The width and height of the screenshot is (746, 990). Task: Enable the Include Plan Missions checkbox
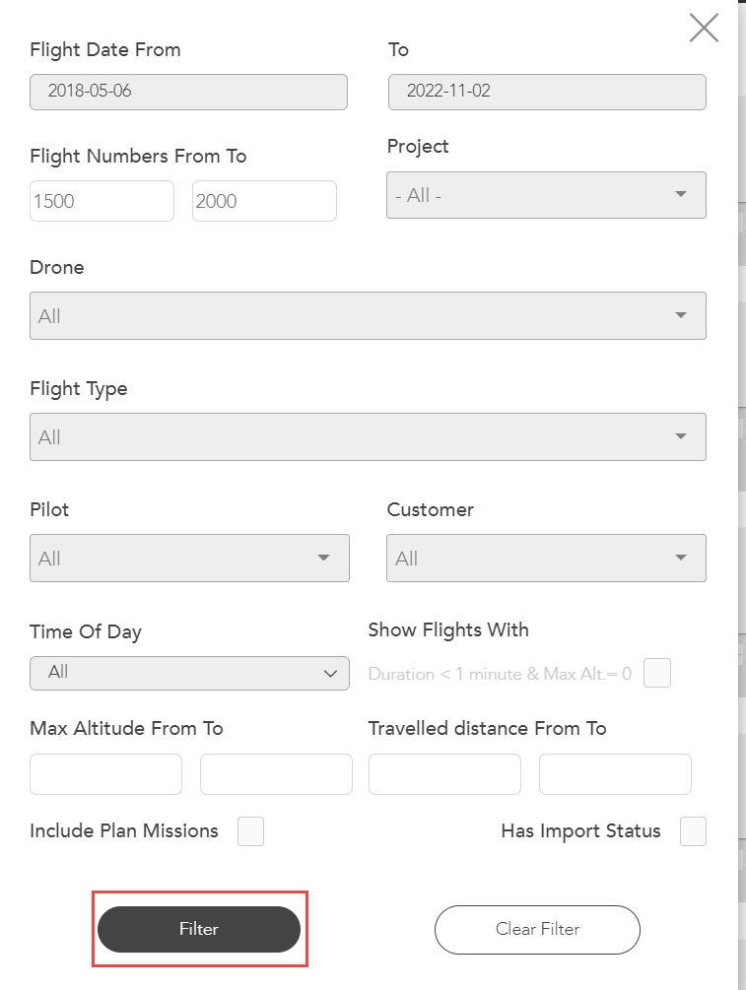click(250, 831)
